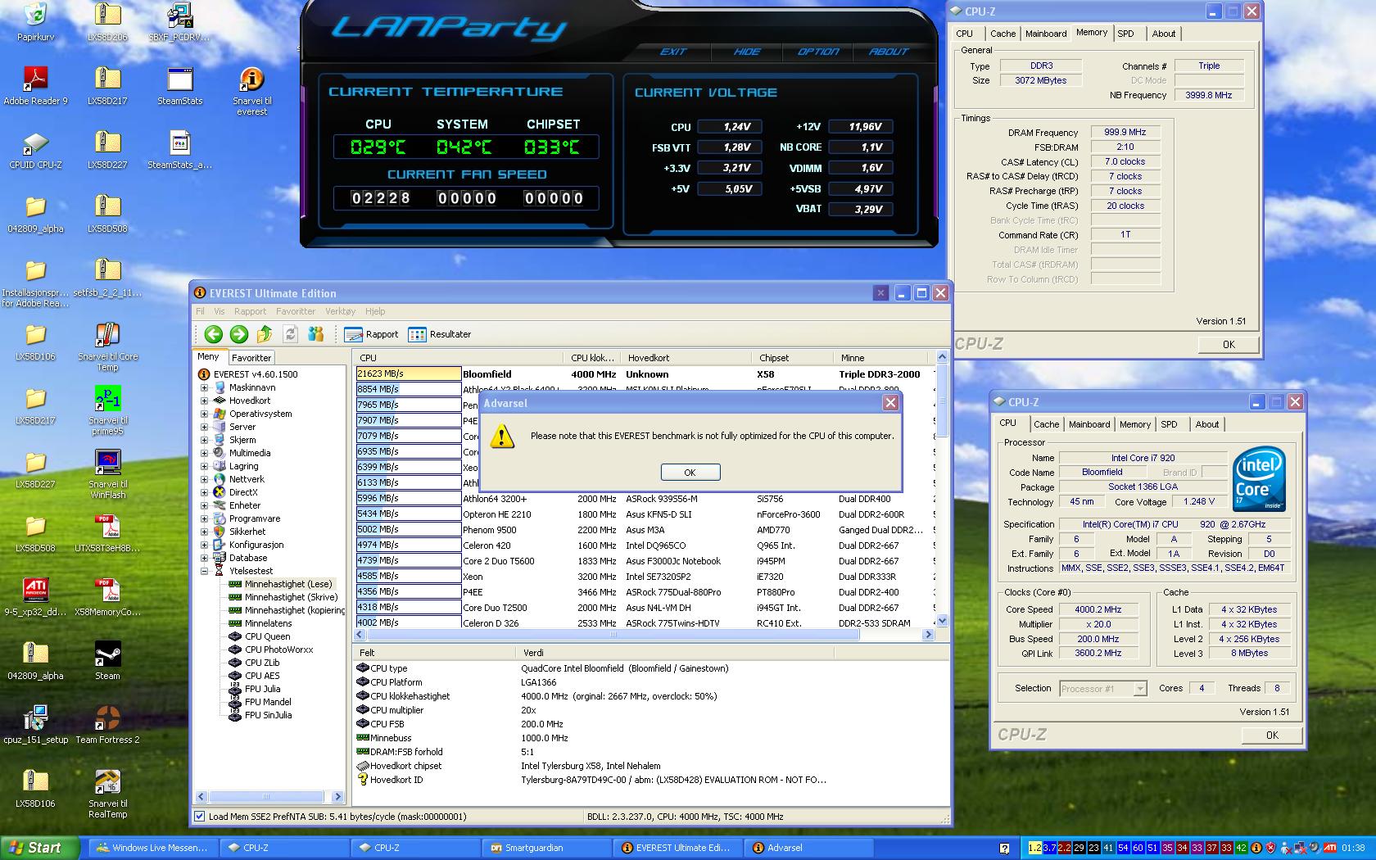This screenshot has height=860, width=1376.
Task: Collapse the Ytelsestest tree node
Action: [205, 571]
